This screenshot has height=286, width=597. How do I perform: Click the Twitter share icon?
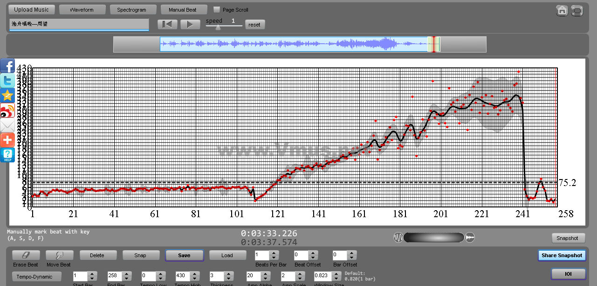7,80
